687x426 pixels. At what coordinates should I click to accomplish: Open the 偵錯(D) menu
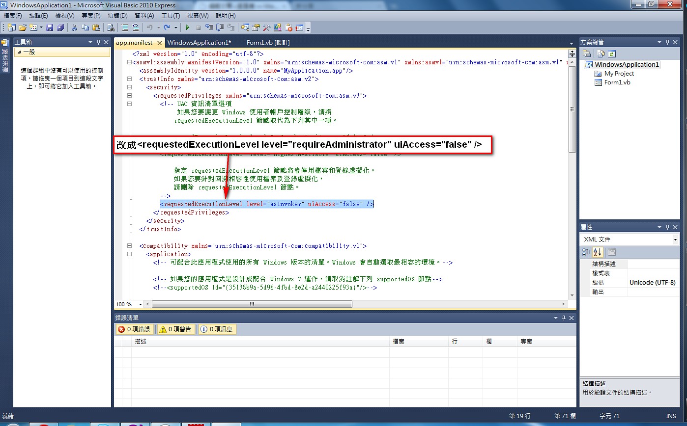pyautogui.click(x=117, y=16)
